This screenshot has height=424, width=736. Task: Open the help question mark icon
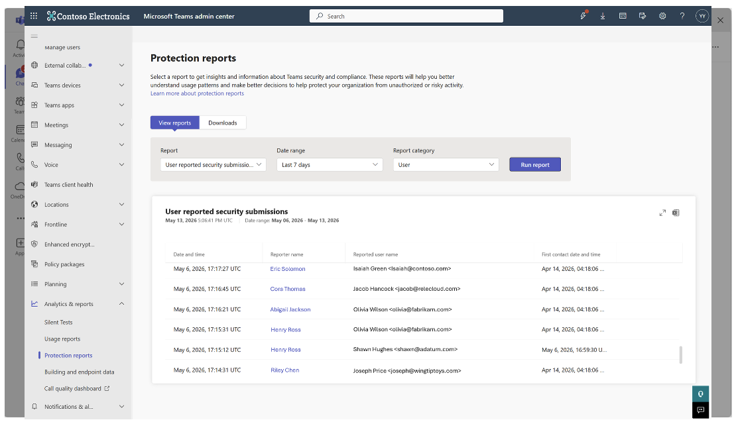coord(682,16)
